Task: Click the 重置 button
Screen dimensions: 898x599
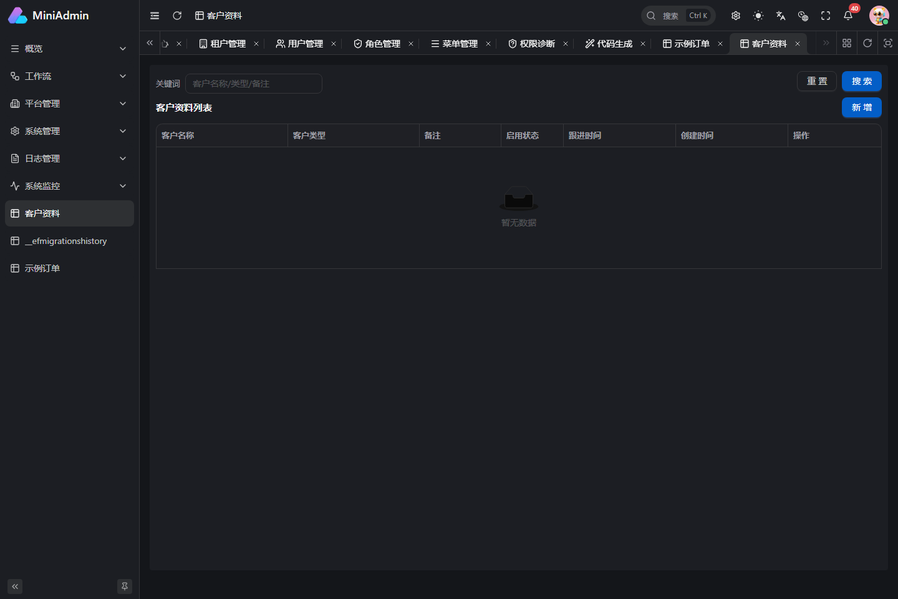Action: coord(817,81)
